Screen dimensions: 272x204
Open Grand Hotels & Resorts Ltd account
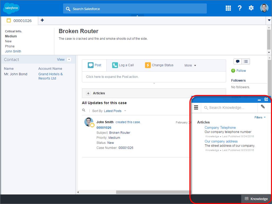[50, 76]
